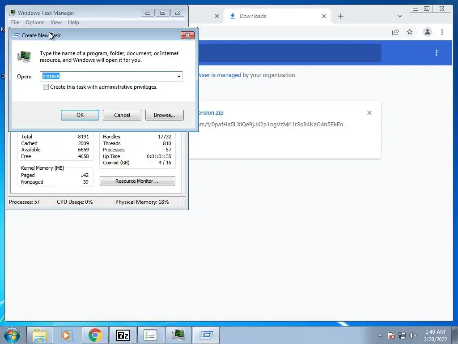458x344 pixels.
Task: Follow the 'is managed' link
Action: [x=226, y=75]
